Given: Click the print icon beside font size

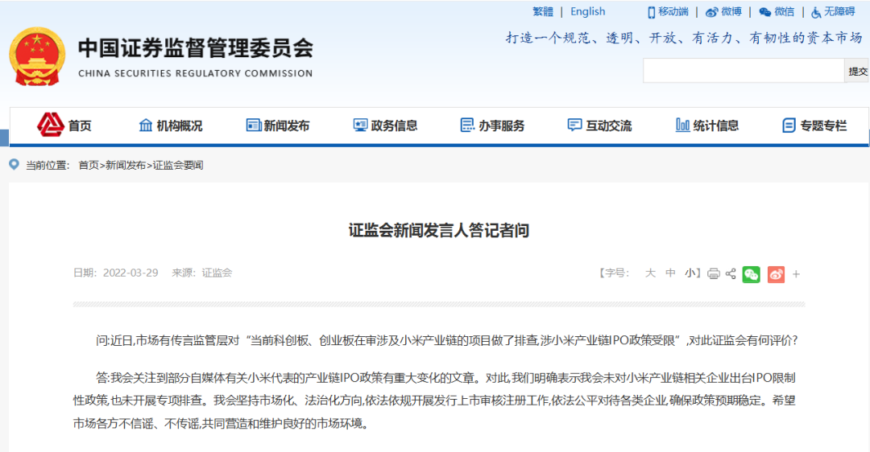Looking at the screenshot, I should [714, 273].
